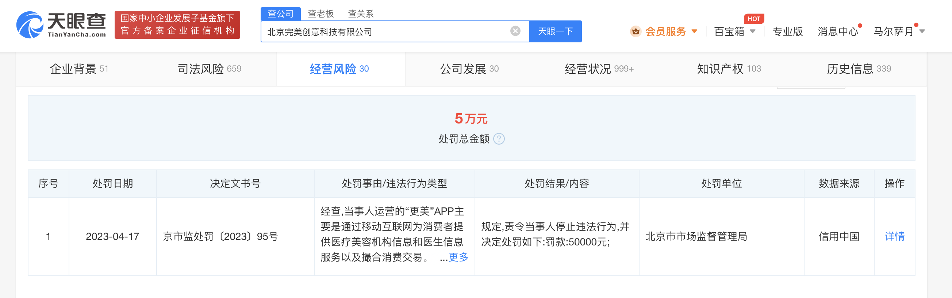Open the 经营状况 tab
The width and height of the screenshot is (952, 298).
[599, 69]
